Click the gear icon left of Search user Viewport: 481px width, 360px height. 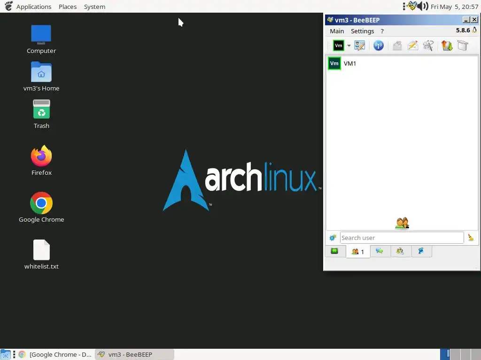[333, 238]
